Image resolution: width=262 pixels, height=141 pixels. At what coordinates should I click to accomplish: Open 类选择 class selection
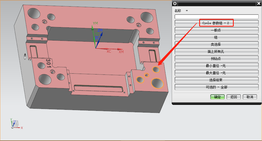[x=216, y=44]
